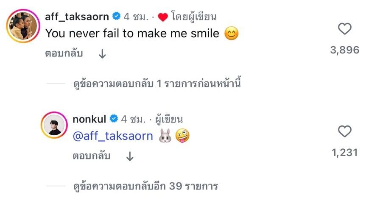Like nonkul's reply with the heart
This screenshot has width=369, height=201.
[x=344, y=131]
